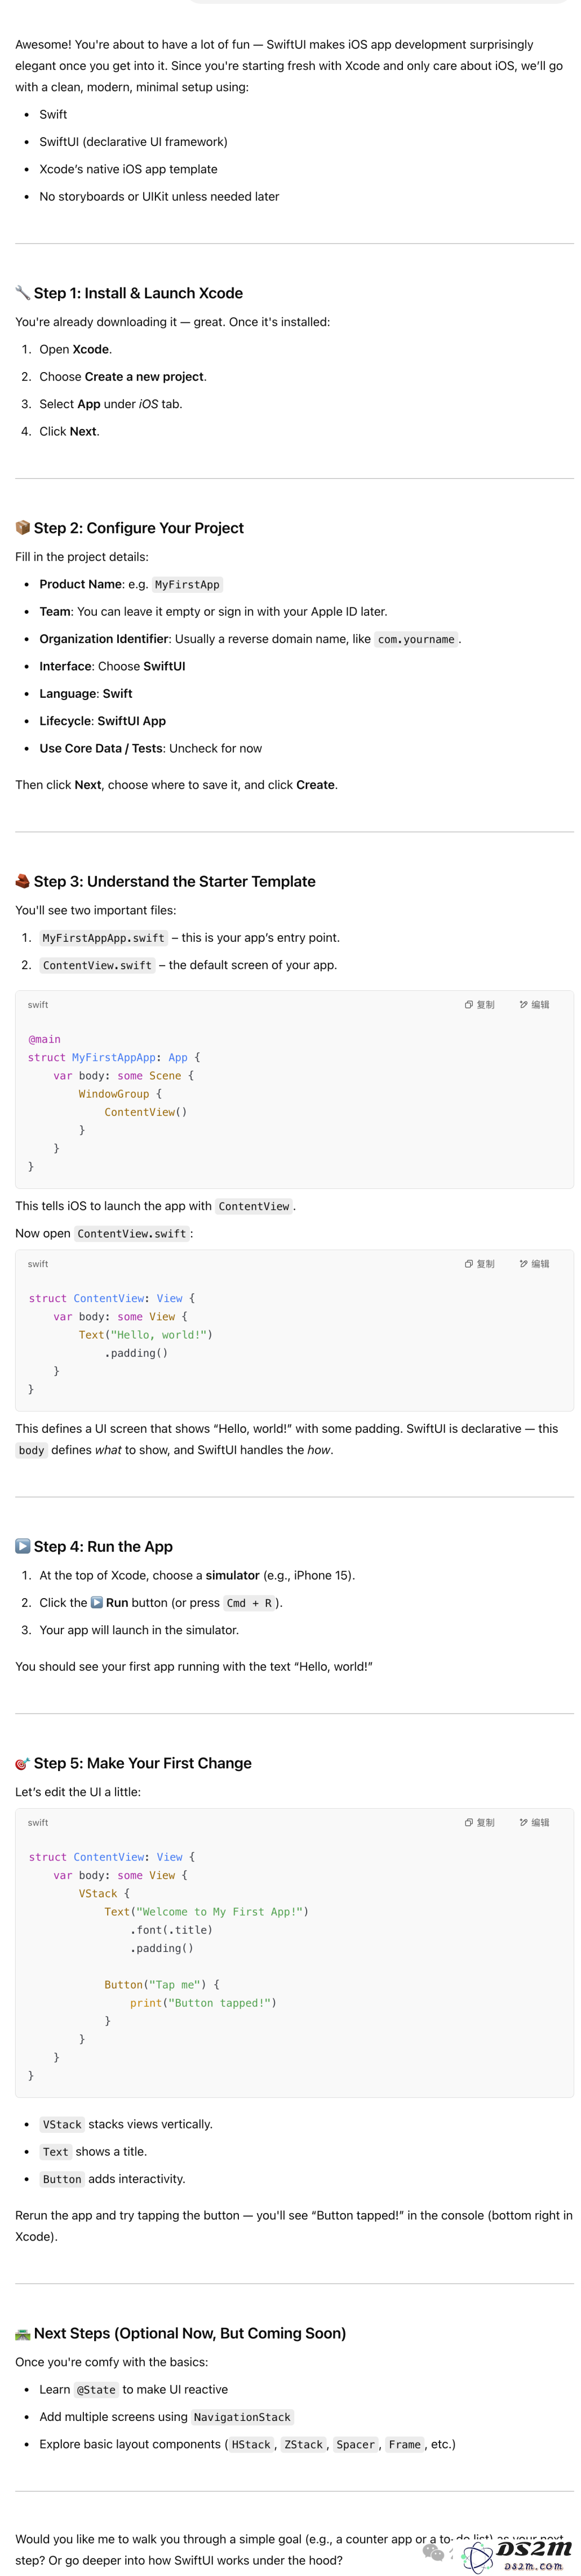Click the package emoji beside Step 2
The image size is (581, 2576).
pyautogui.click(x=23, y=528)
